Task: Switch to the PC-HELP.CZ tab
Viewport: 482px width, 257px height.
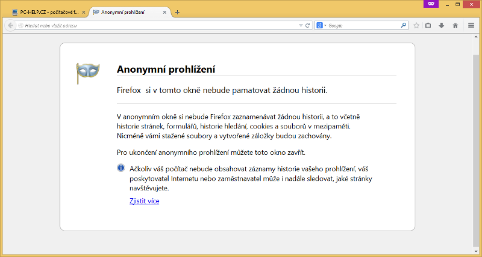Action: pyautogui.click(x=45, y=12)
